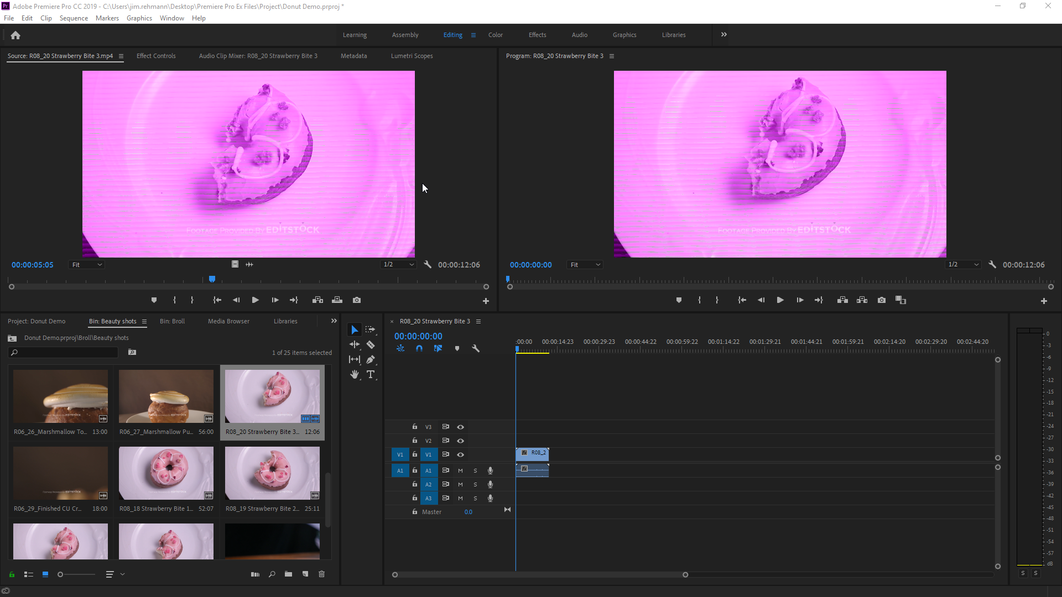The image size is (1062, 597).
Task: Choose the Pen tool
Action: [x=371, y=360]
